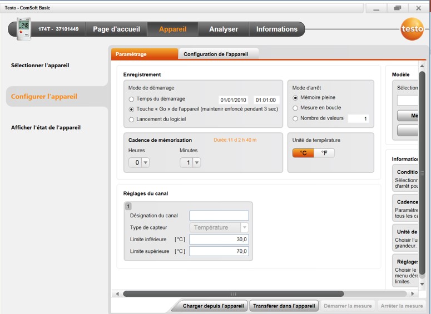This screenshot has width=431, height=314.
Task: Go to 'Page d'accueil' tab
Action: (116, 29)
